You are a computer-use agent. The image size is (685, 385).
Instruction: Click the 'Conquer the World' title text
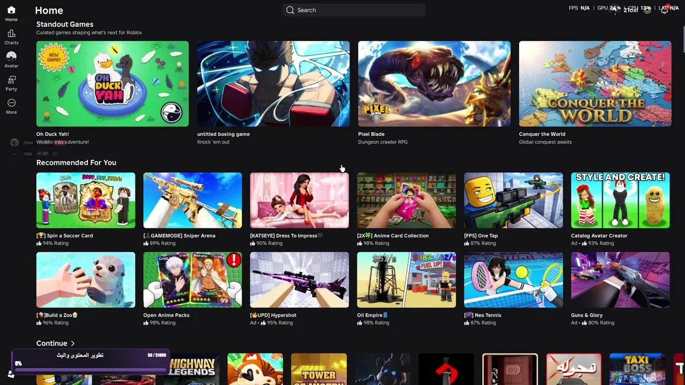click(542, 134)
